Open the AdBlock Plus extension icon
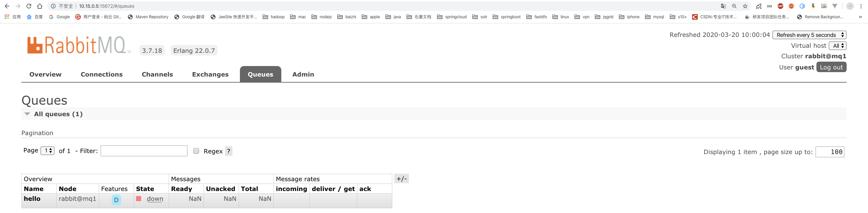 coord(780,6)
